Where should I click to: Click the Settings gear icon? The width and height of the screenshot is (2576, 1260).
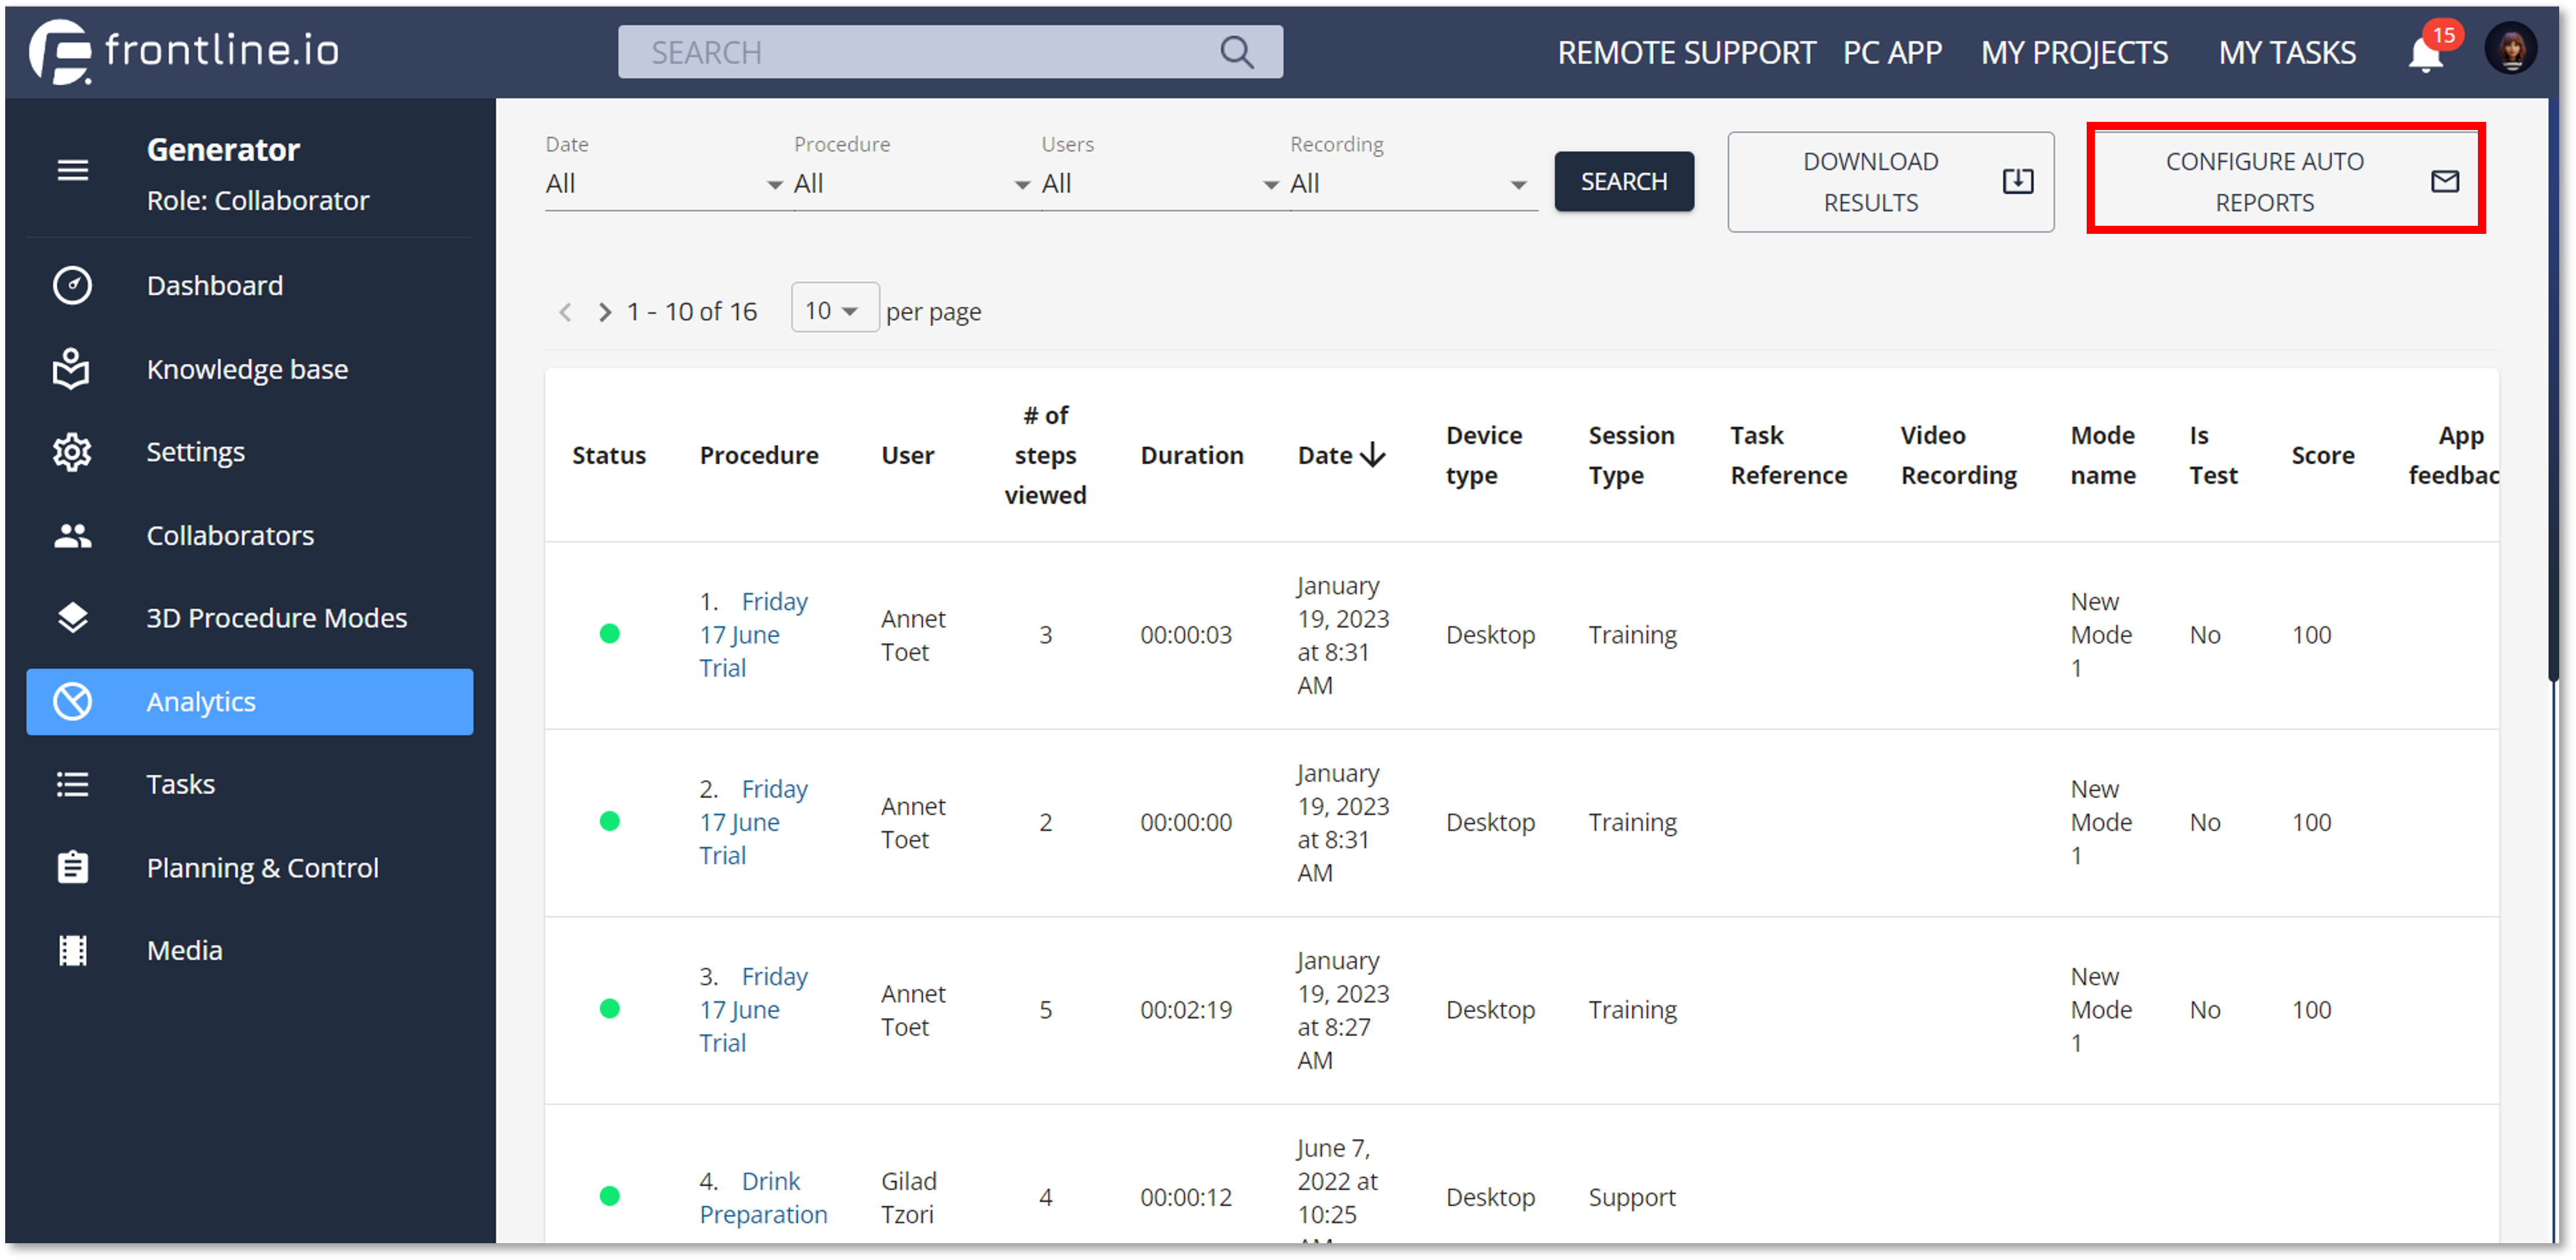[x=72, y=452]
